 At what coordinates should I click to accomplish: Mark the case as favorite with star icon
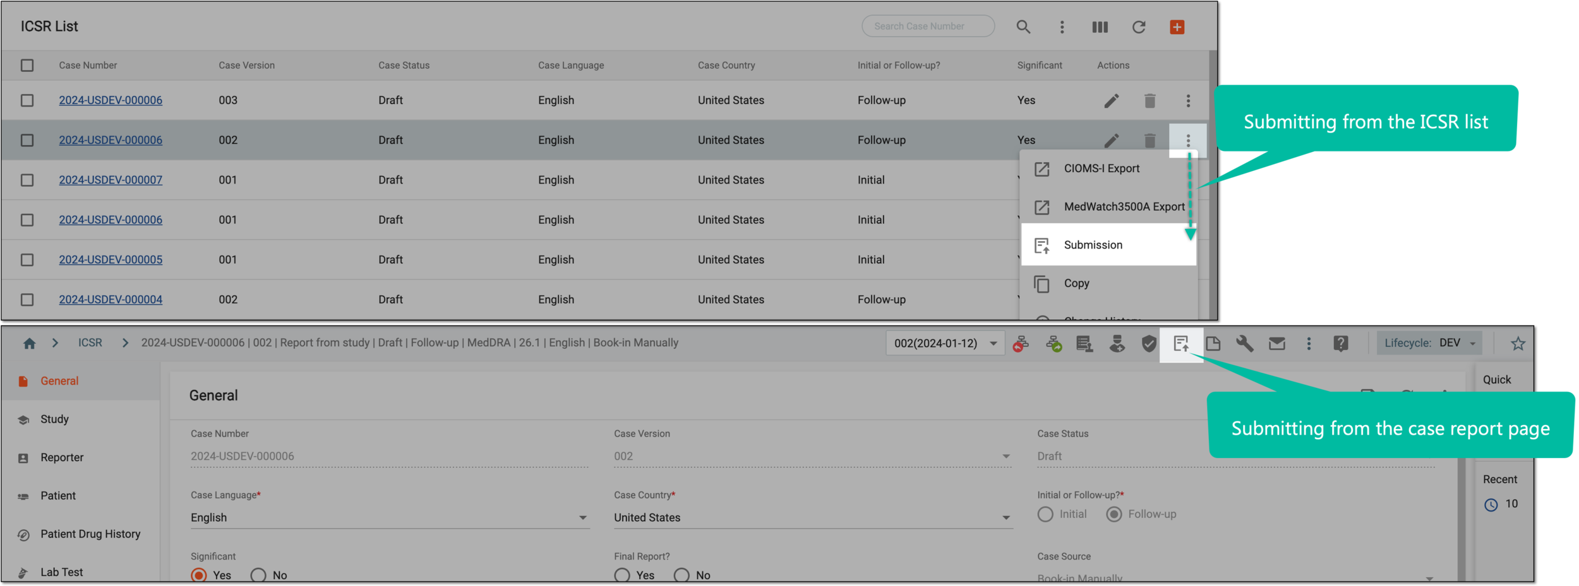[x=1518, y=344]
